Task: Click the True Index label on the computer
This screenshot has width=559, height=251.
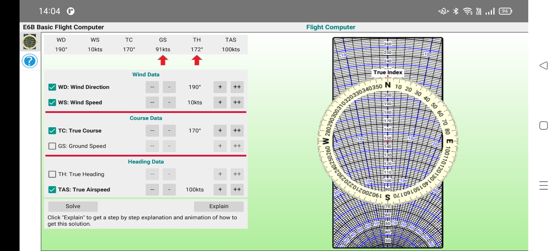Action: [x=388, y=72]
